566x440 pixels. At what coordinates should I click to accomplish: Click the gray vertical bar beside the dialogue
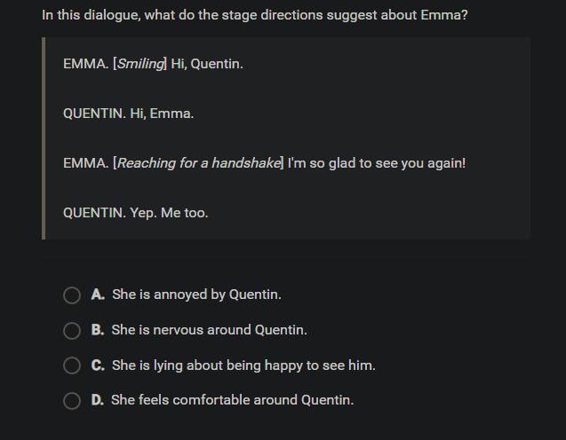(44, 138)
